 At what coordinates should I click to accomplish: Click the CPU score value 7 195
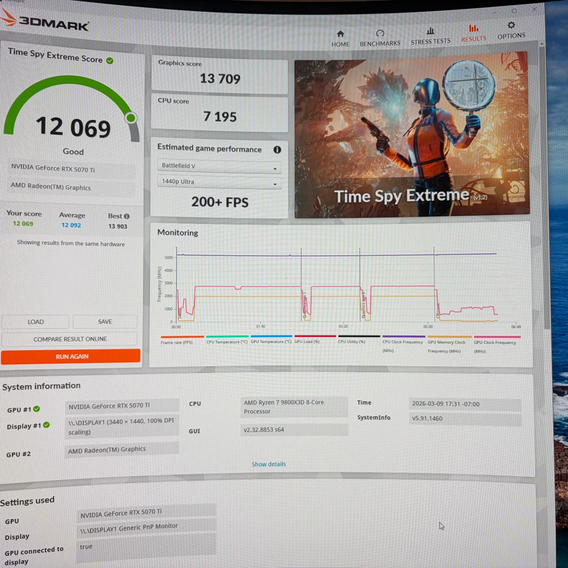coord(220,117)
